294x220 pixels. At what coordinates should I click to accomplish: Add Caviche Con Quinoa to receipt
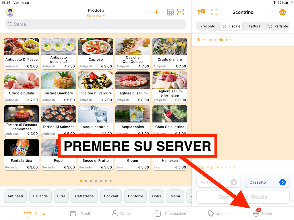point(133,53)
